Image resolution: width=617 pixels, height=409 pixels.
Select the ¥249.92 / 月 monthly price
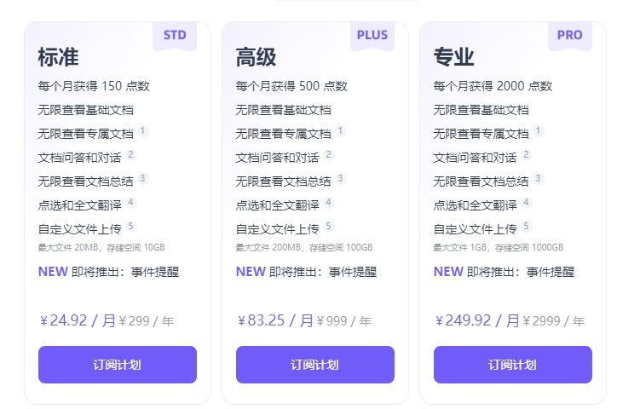pyautogui.click(x=477, y=320)
